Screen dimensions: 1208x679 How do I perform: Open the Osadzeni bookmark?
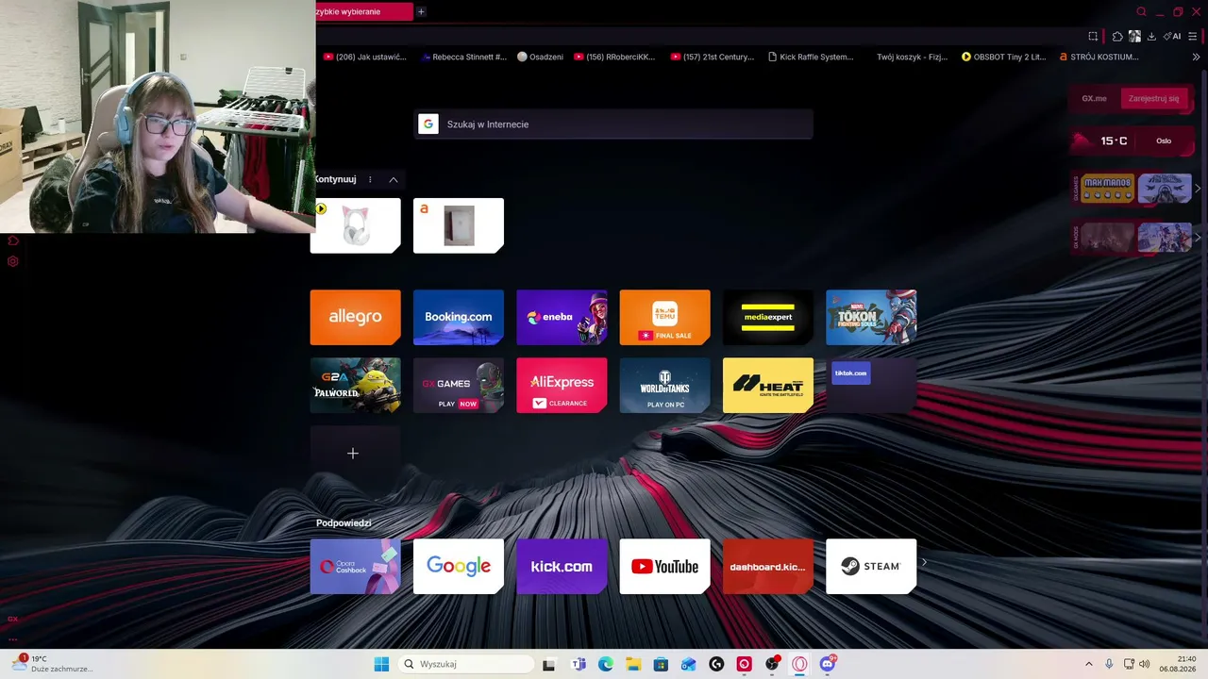tap(541, 57)
